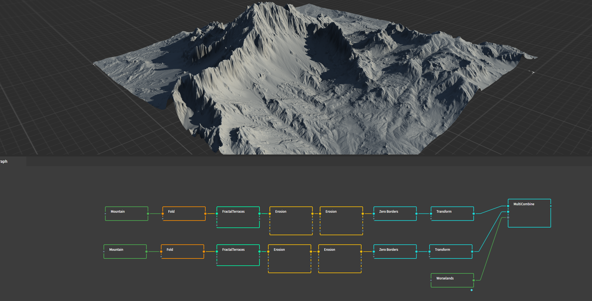Click output port of the lower Transform node
The height and width of the screenshot is (301, 592).
[x=472, y=252]
